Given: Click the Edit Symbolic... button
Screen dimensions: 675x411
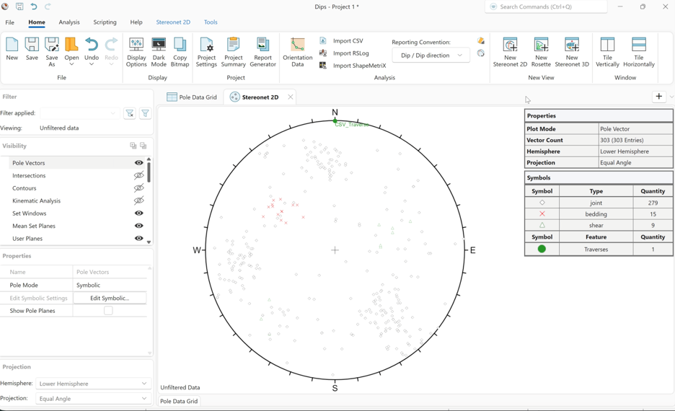Looking at the screenshot, I should click(110, 298).
